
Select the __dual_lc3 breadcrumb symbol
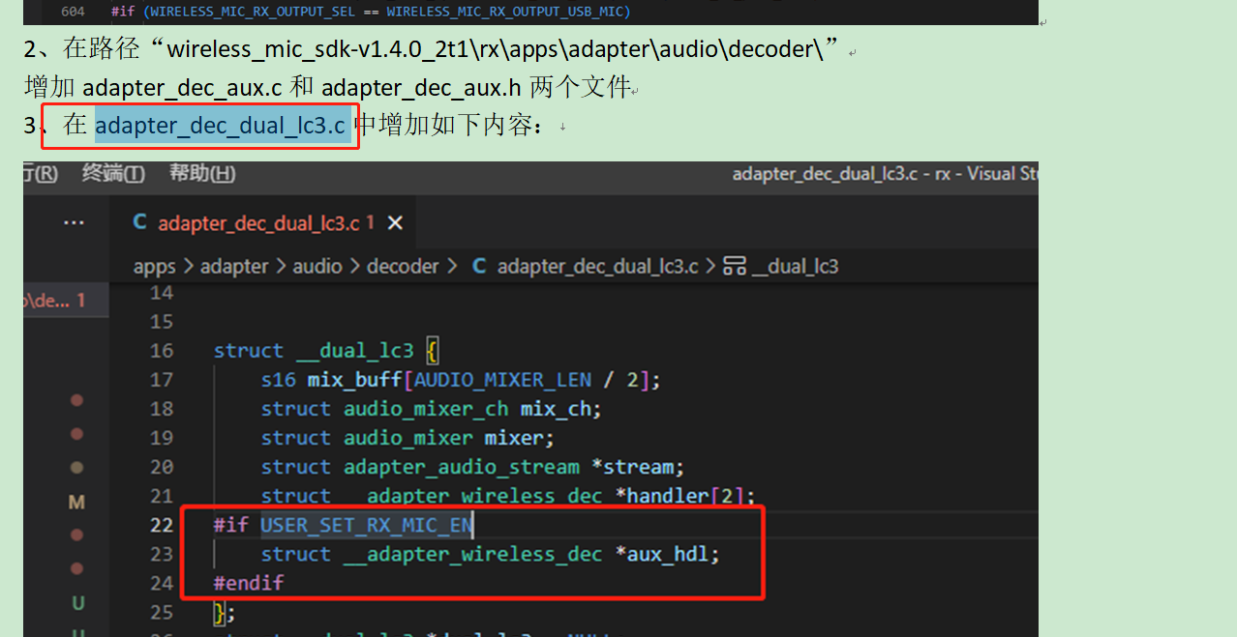click(795, 266)
